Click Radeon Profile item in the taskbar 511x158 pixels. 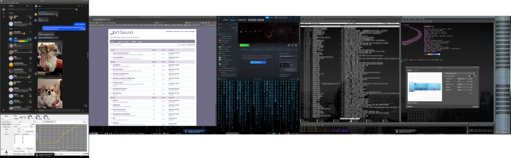[x=156, y=133]
